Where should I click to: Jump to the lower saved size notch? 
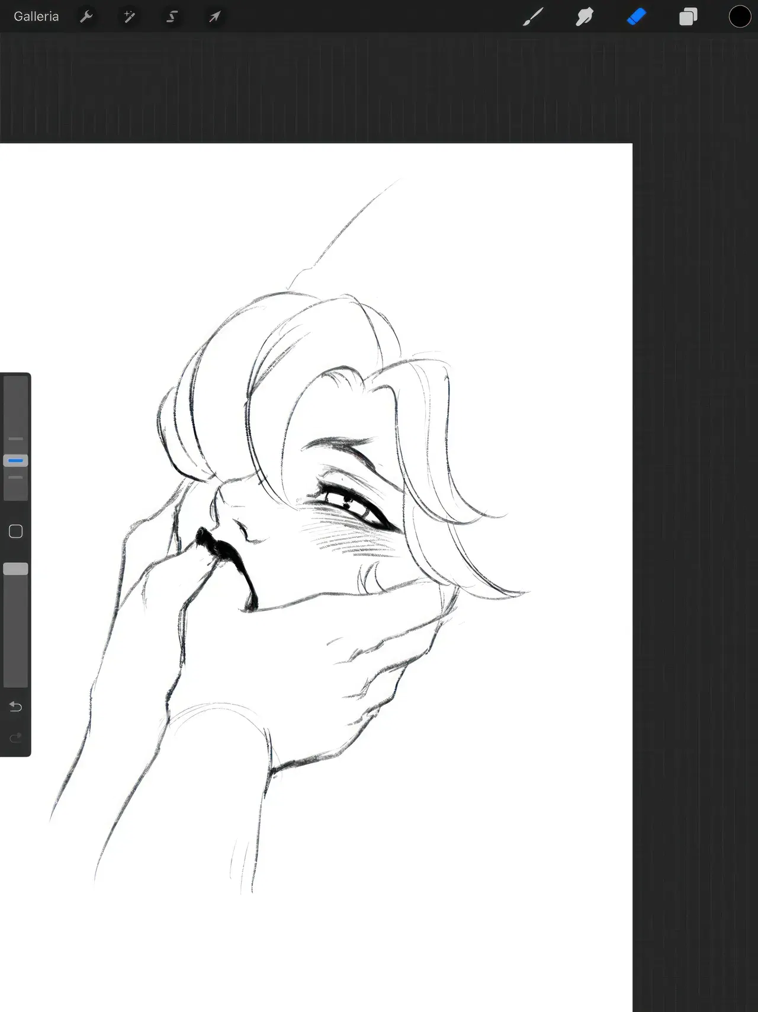coord(16,477)
